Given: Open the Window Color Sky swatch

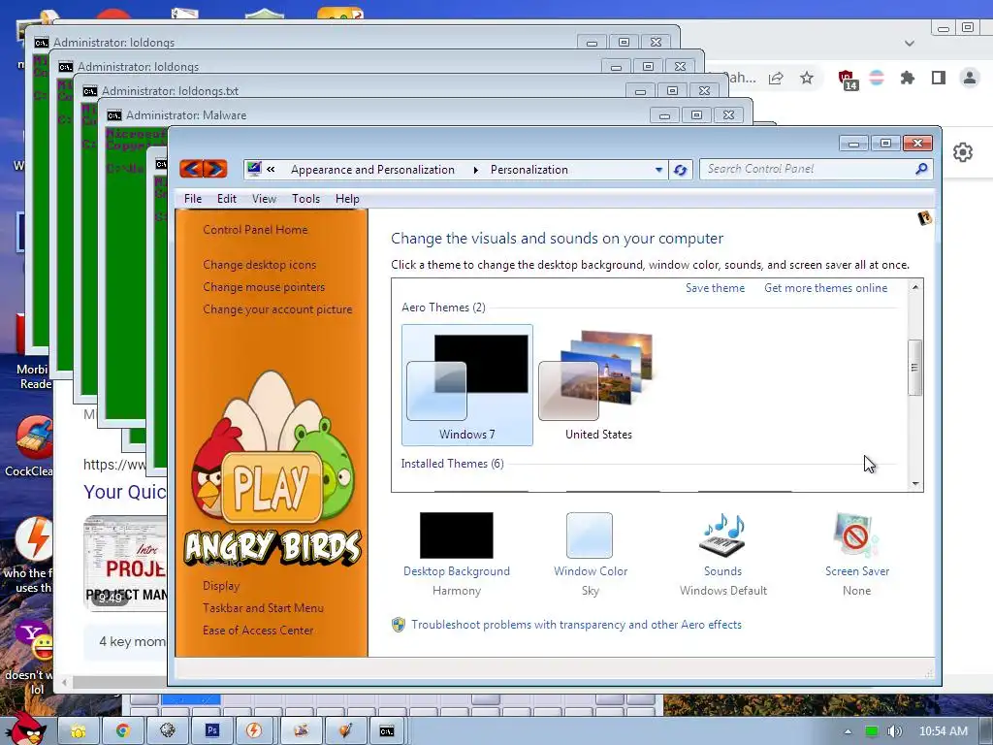Looking at the screenshot, I should pos(590,535).
